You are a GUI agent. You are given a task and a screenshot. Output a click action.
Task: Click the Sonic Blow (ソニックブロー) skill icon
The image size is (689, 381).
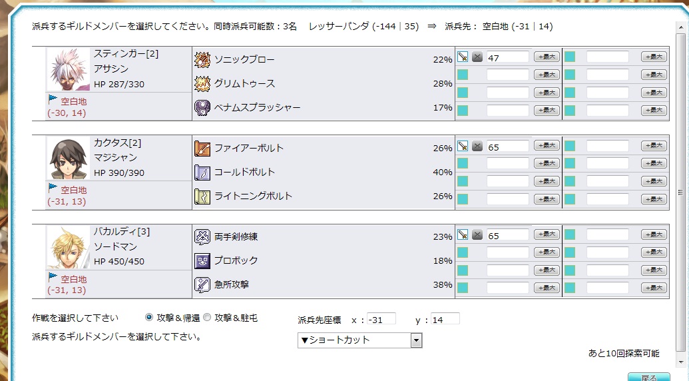(x=202, y=60)
